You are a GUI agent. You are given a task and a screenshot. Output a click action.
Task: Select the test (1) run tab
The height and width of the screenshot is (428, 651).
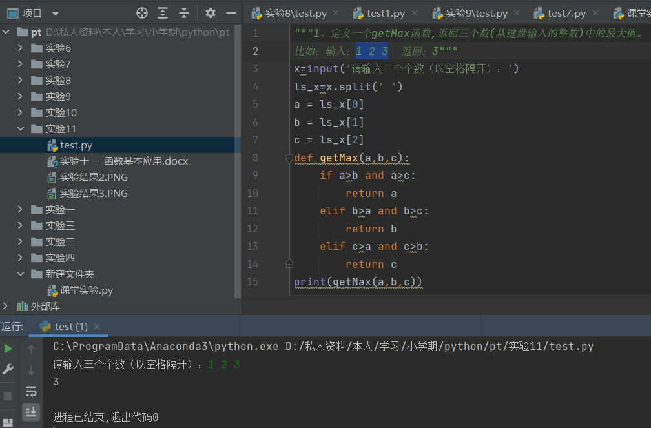[x=69, y=327]
